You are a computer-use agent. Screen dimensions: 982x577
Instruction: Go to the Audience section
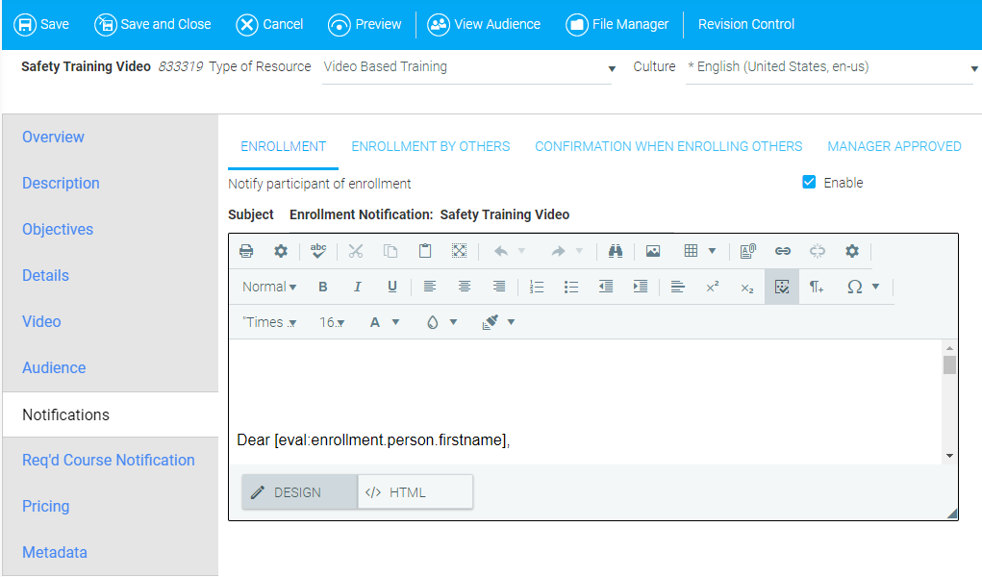[54, 368]
